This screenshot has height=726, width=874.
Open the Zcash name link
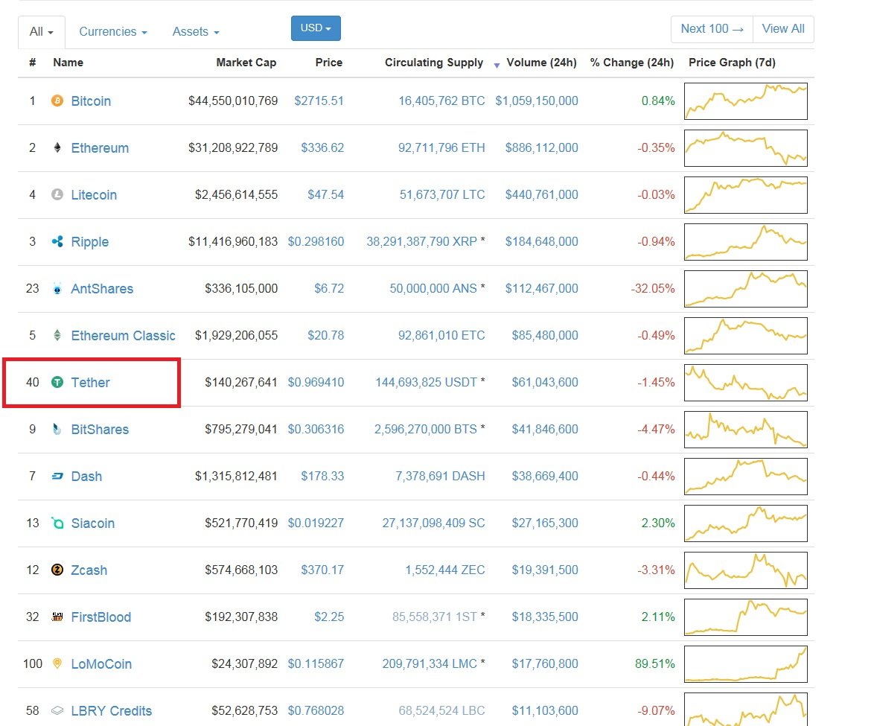coord(89,570)
